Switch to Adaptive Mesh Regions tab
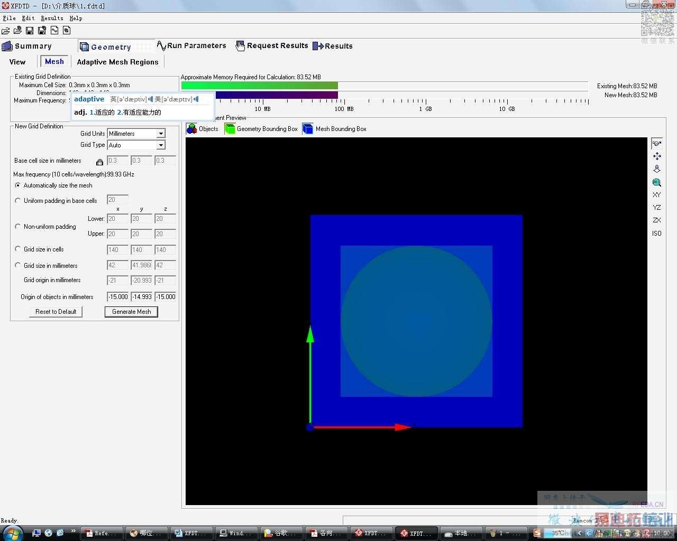The width and height of the screenshot is (677, 541). pos(117,62)
